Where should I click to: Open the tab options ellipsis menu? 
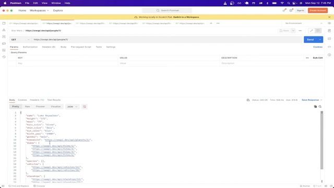pyautogui.click(x=218, y=23)
